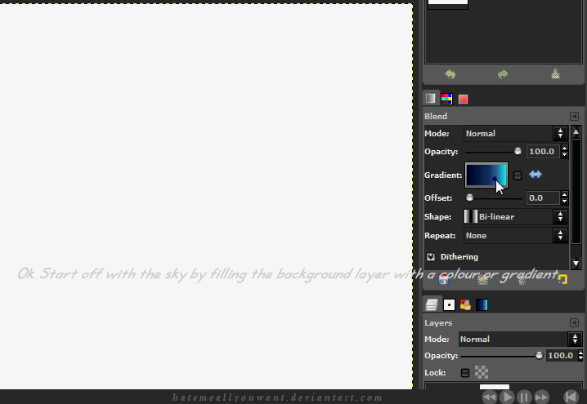Open the Shape Bi-linear dropdown
This screenshot has width=587, height=404.
pos(515,216)
